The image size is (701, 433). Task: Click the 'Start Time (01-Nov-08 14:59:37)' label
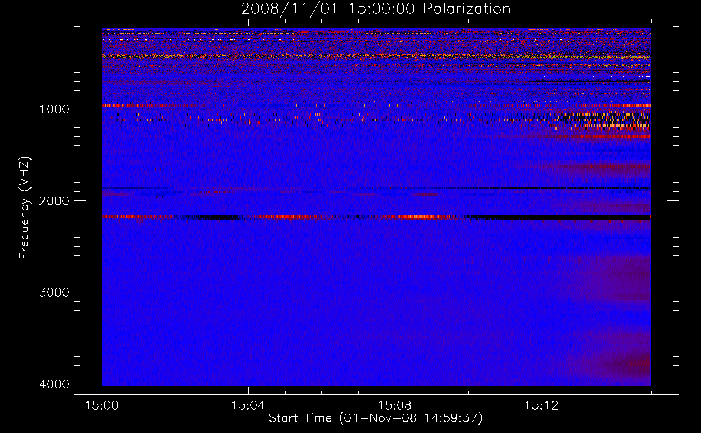(376, 418)
